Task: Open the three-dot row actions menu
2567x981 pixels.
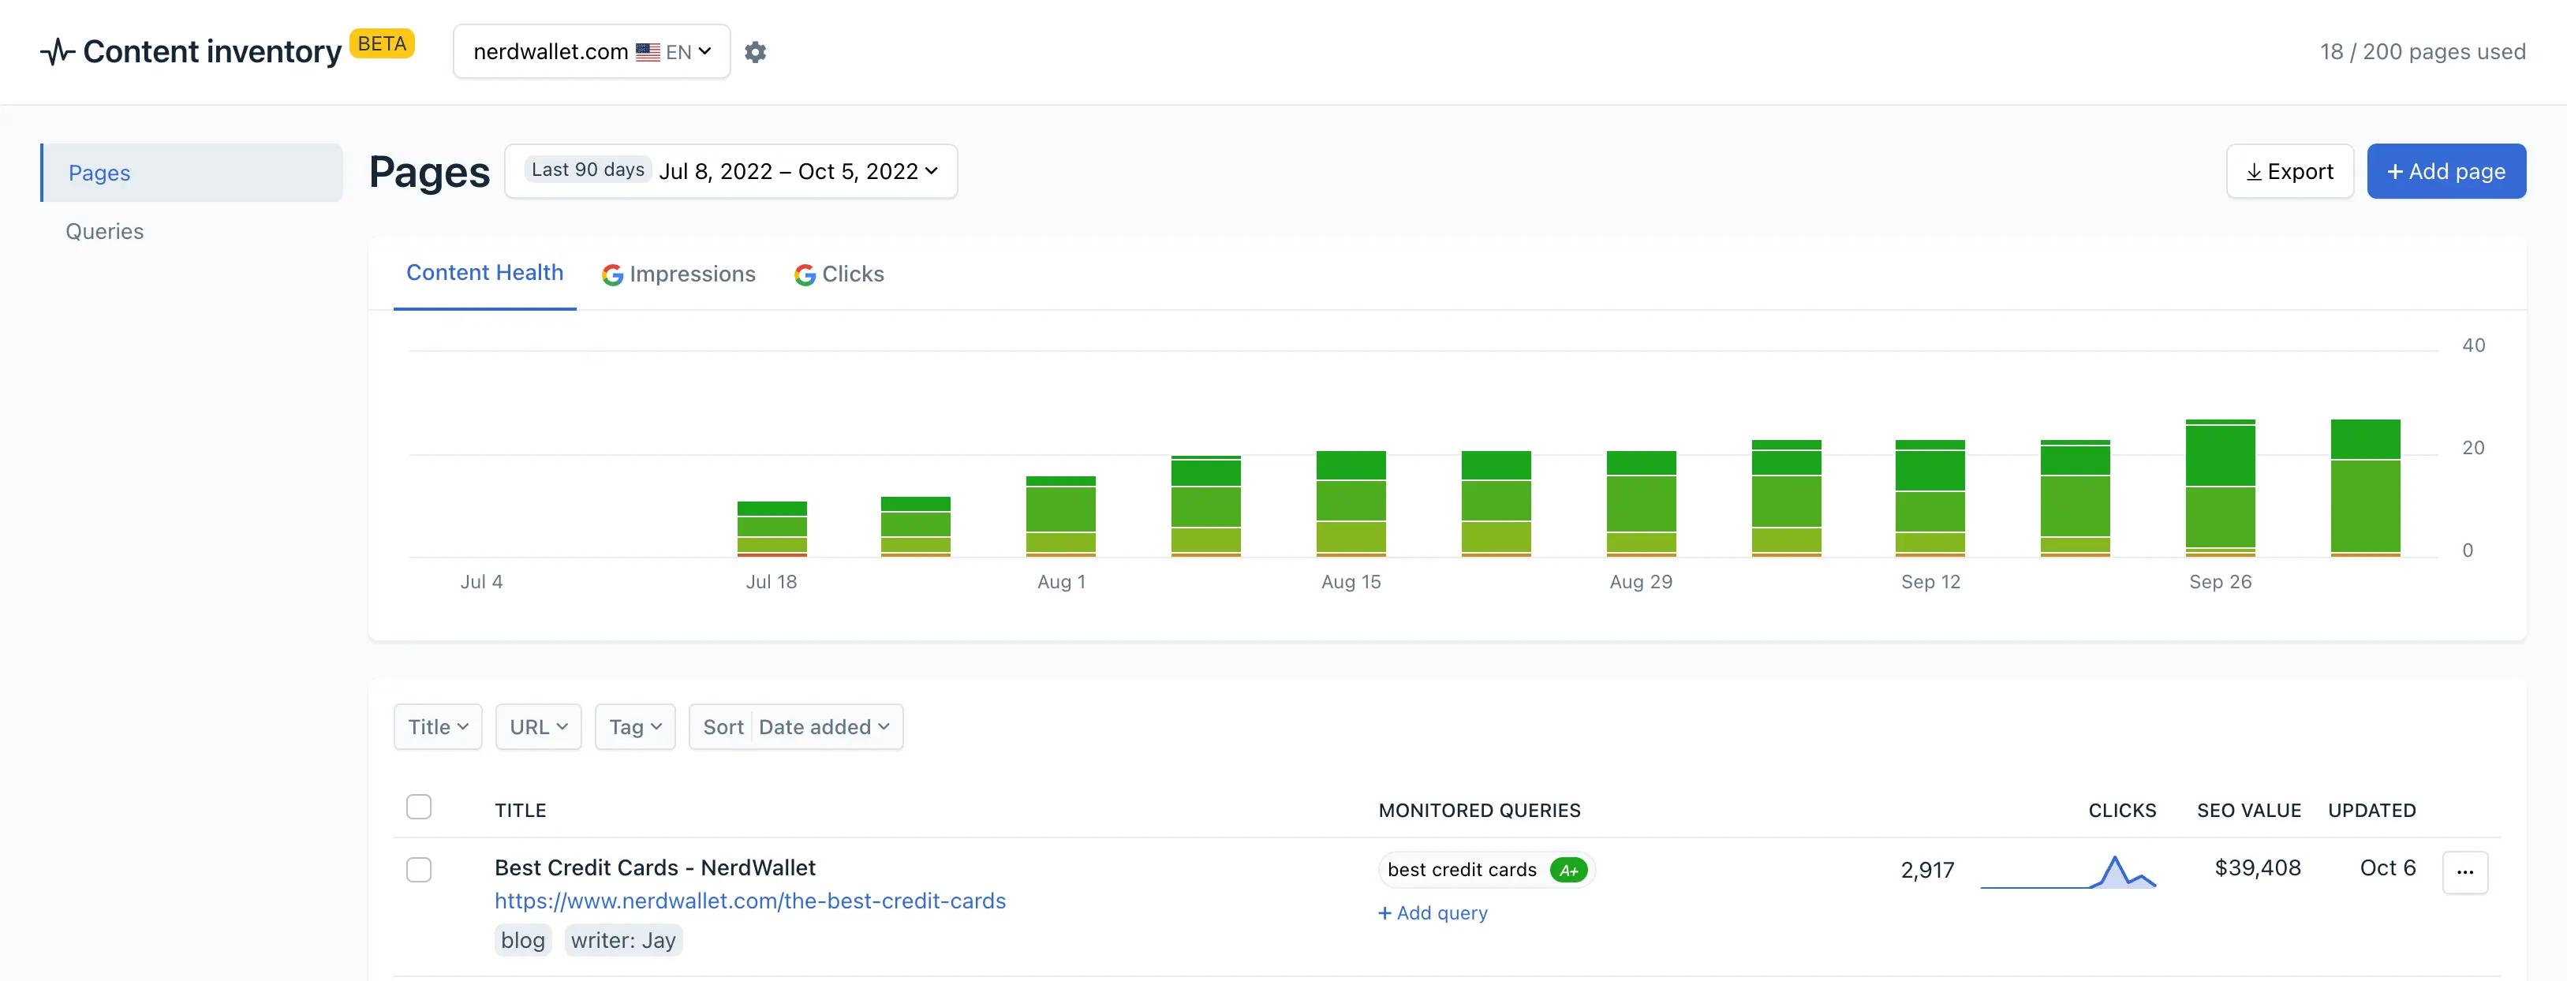Action: pyautogui.click(x=2464, y=872)
